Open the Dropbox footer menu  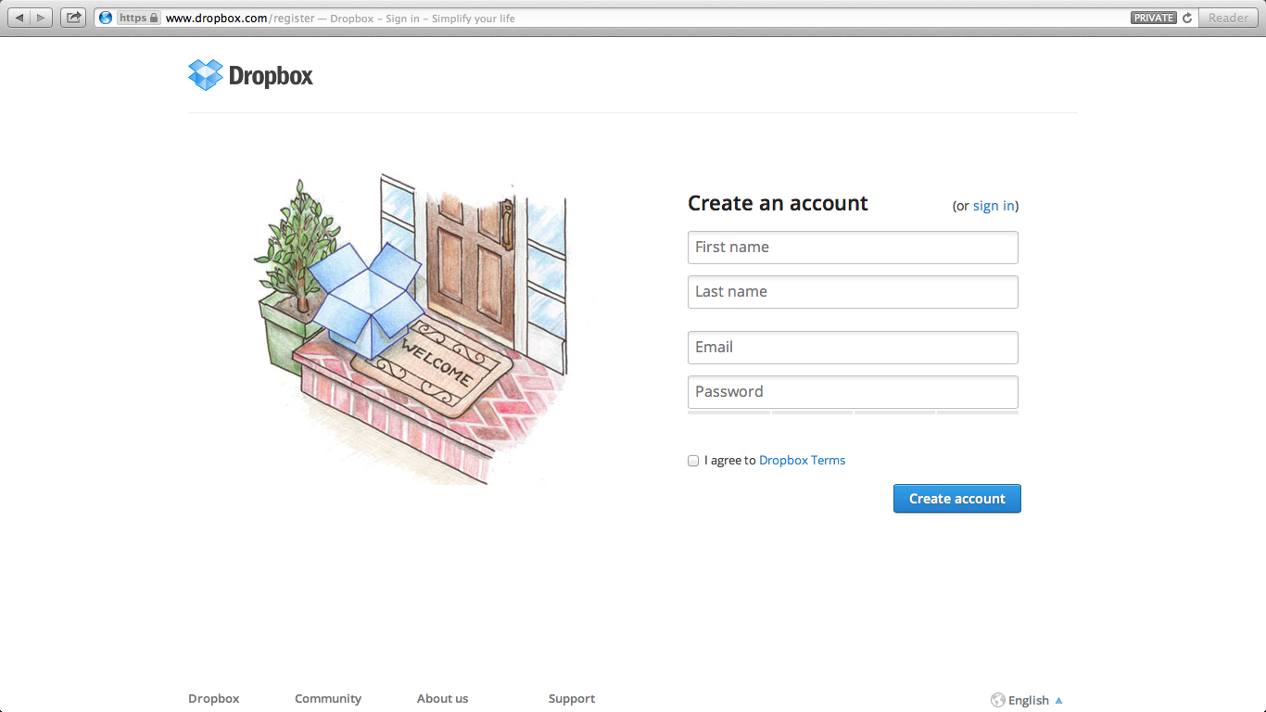coord(214,699)
